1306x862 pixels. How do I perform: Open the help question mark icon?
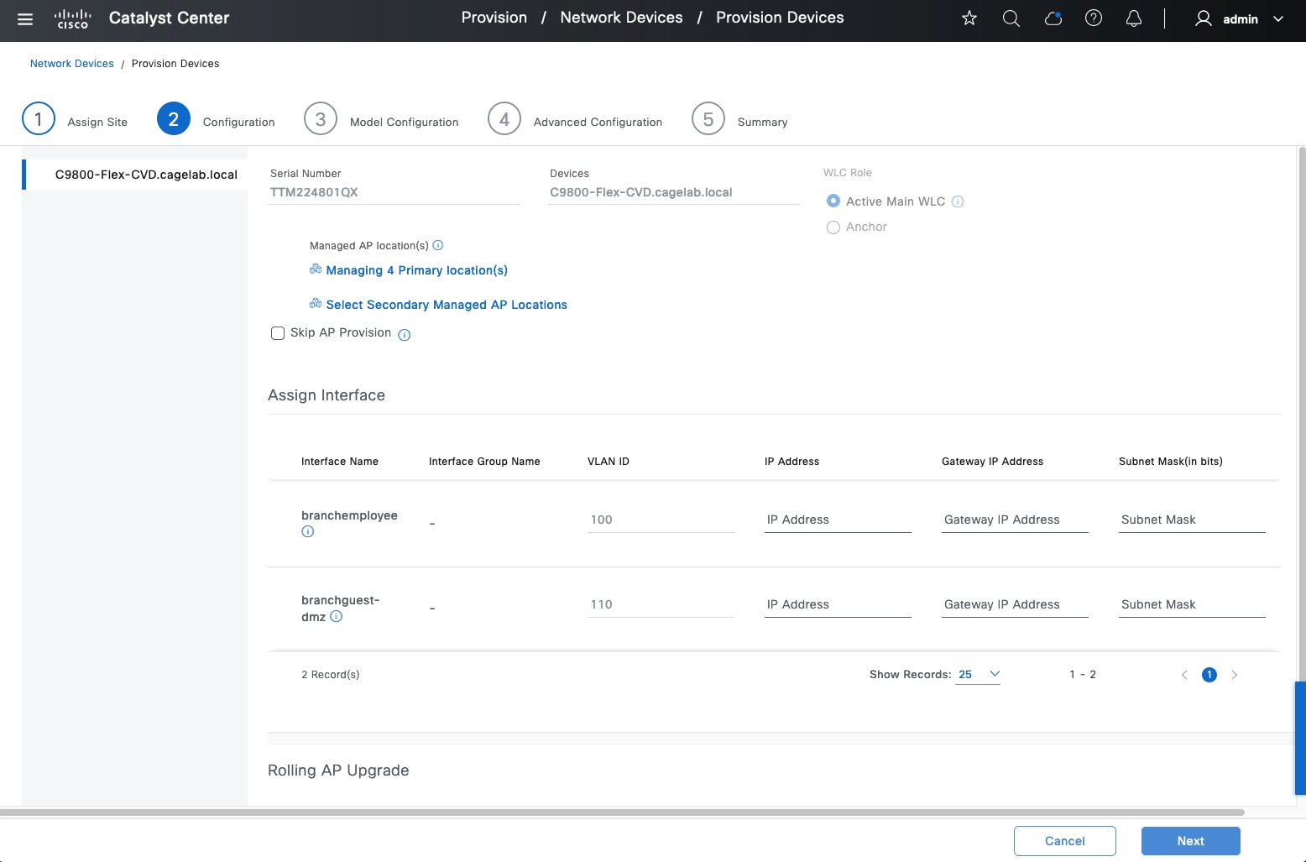coord(1094,18)
